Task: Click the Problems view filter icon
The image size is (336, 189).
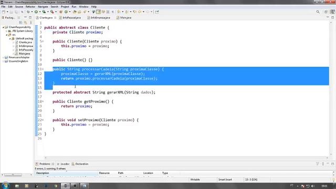Action: pyautogui.click(x=317, y=164)
